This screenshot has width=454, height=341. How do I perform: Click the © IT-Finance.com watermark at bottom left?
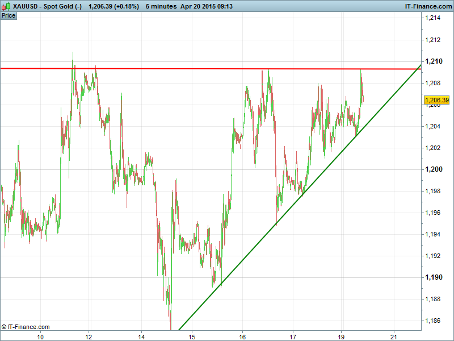tap(26, 327)
